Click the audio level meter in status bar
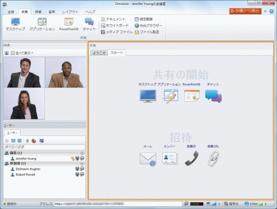 point(197,204)
